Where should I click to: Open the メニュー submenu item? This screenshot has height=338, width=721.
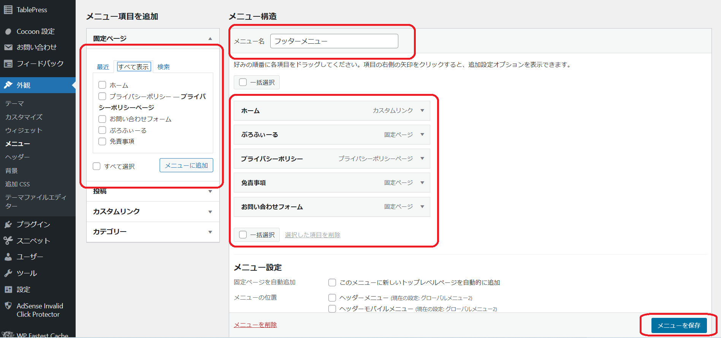click(x=17, y=144)
